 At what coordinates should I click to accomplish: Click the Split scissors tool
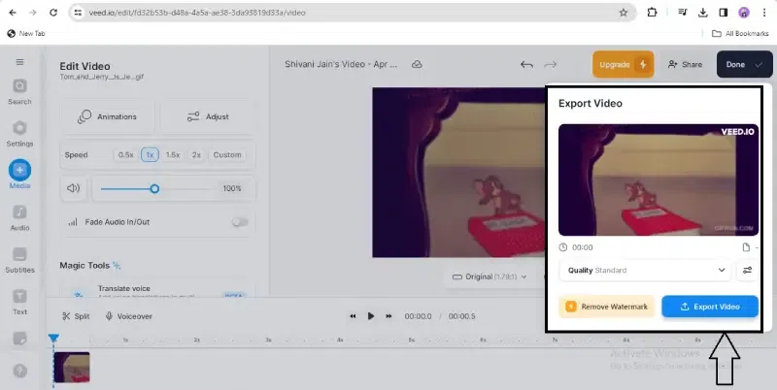77,316
